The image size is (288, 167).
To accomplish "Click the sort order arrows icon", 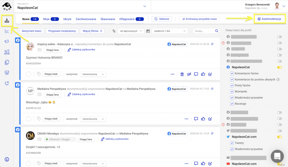I will (114, 31).
